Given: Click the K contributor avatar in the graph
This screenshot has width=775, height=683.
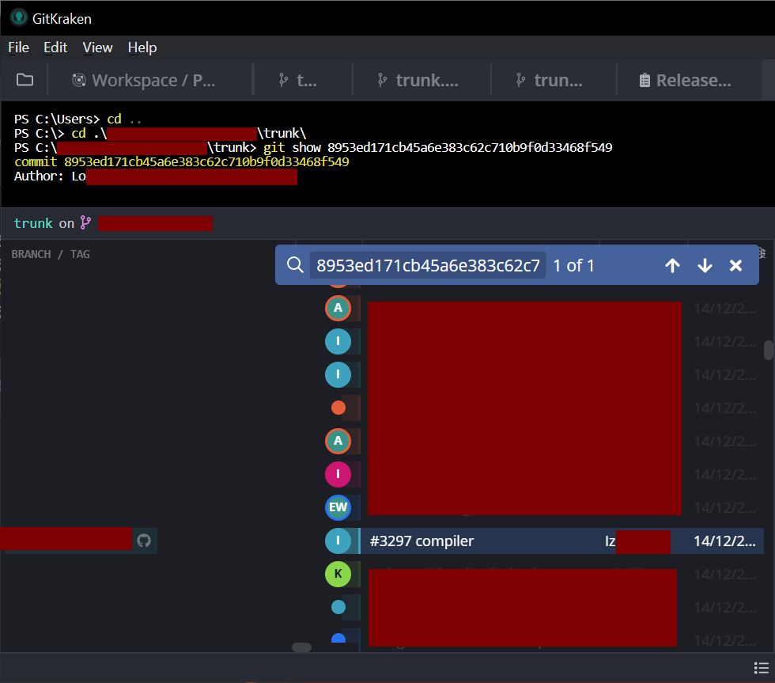Looking at the screenshot, I should pos(338,574).
